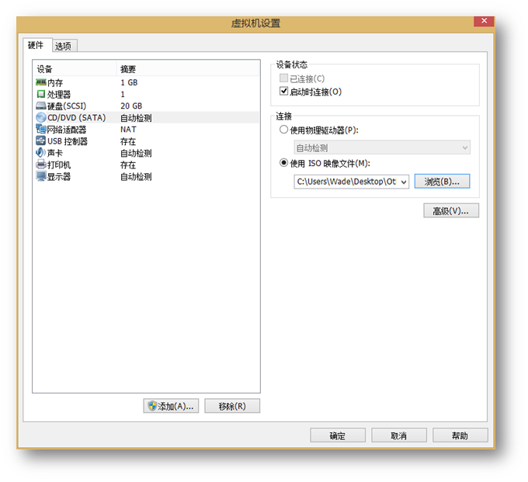
Task: Select the sound card (声卡) icon
Action: point(40,152)
